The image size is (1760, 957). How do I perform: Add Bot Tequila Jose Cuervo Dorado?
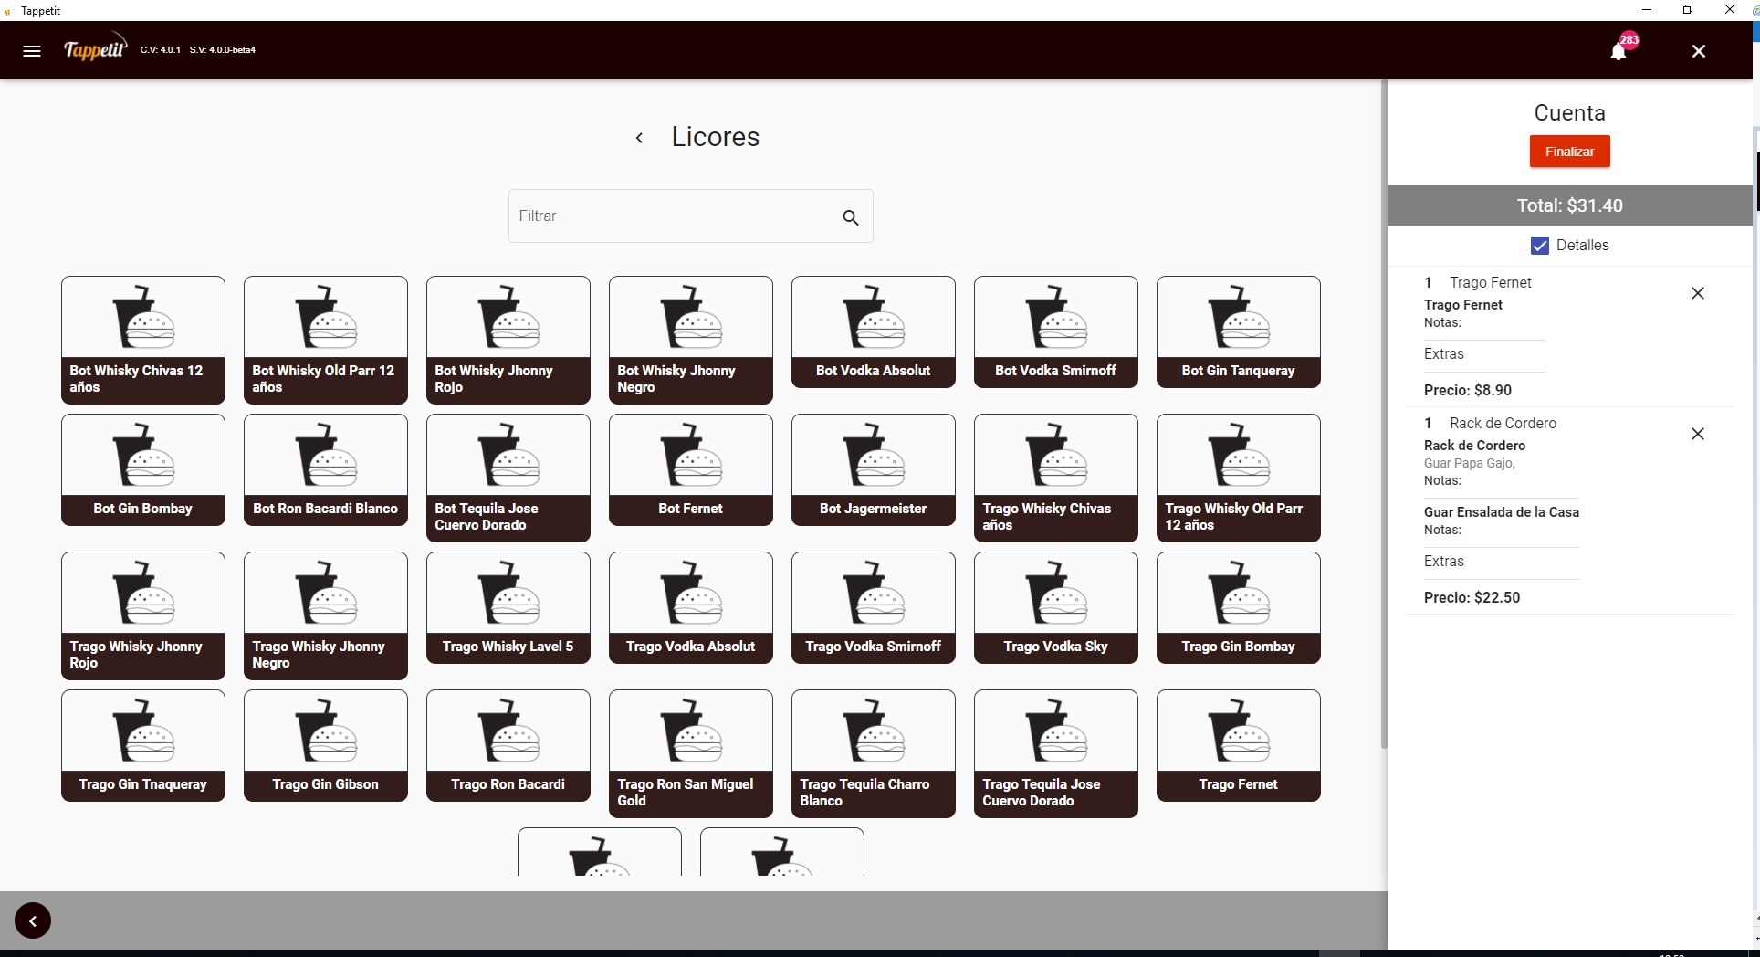click(x=508, y=478)
